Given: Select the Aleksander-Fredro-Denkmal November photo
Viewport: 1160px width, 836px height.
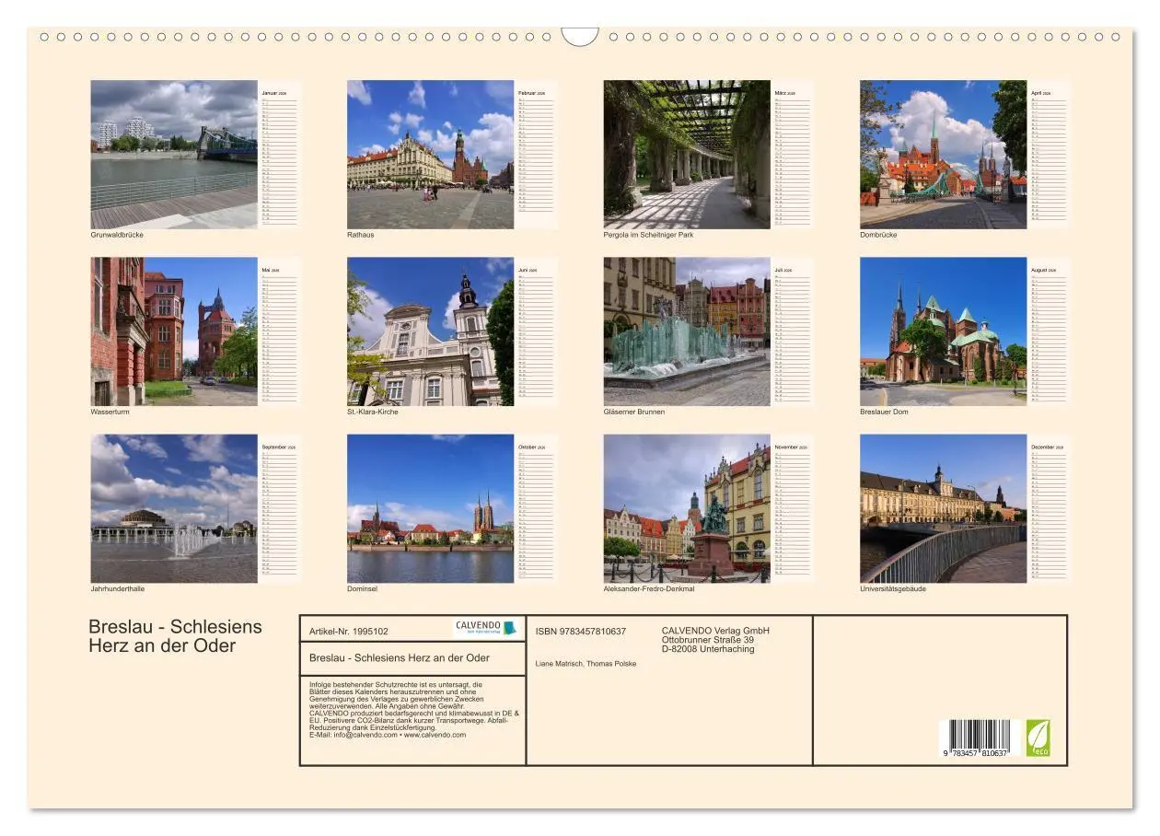Looking at the screenshot, I should [687, 508].
